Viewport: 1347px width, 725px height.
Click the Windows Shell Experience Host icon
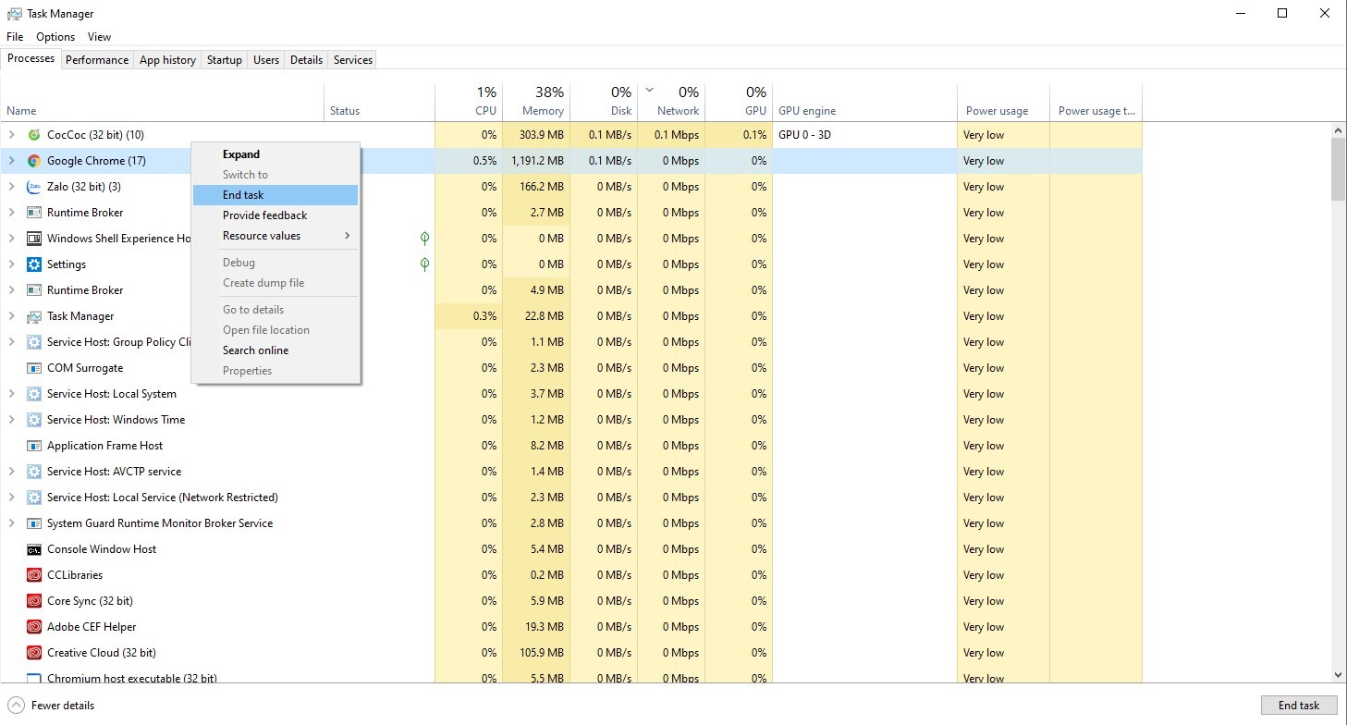point(34,239)
